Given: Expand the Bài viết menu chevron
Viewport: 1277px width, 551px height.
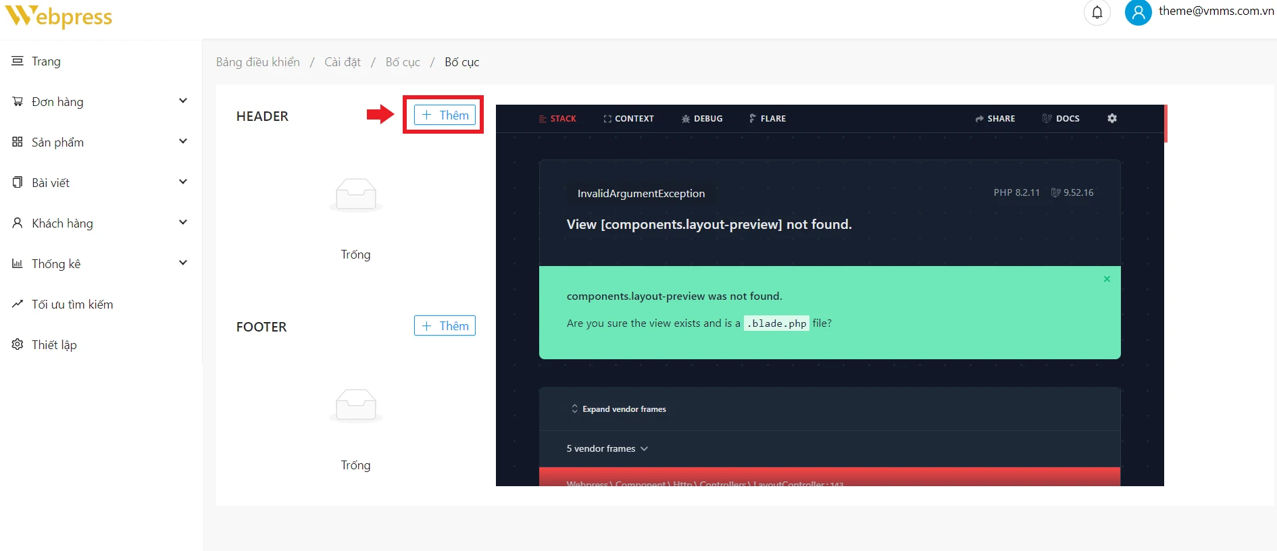Looking at the screenshot, I should 182,182.
